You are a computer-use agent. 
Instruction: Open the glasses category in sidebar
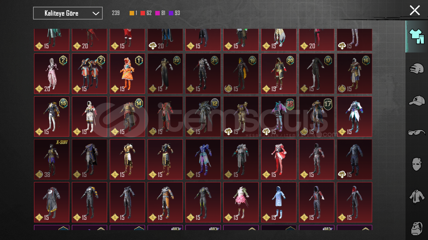click(x=417, y=132)
